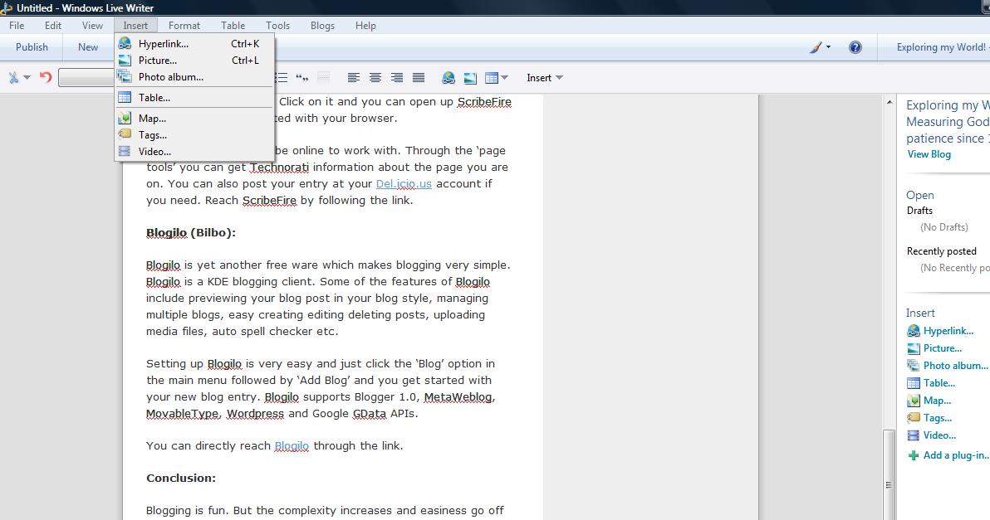Viewport: 990px width, 520px height.
Task: Open the Format menu
Action: 184,26
